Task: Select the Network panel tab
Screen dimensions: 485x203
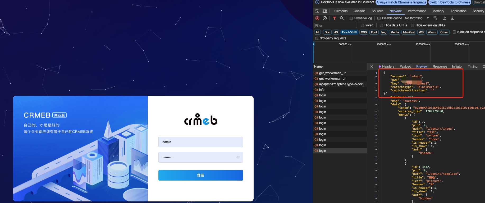Action: (396, 11)
